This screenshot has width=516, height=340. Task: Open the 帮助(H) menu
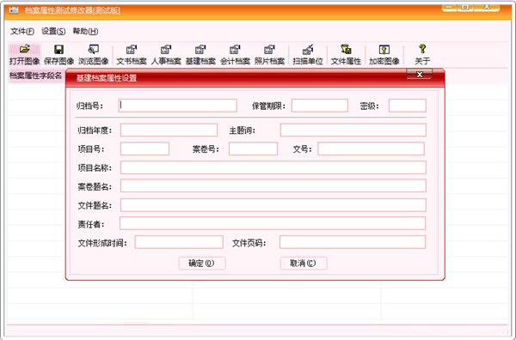[x=85, y=31]
